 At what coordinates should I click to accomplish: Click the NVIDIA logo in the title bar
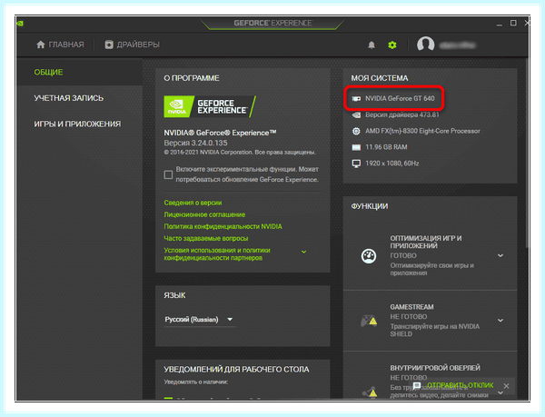[20, 24]
